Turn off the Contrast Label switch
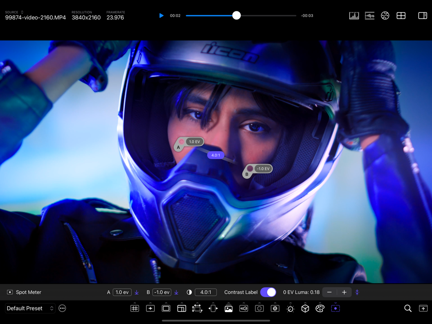This screenshot has width=432, height=324. click(x=268, y=292)
